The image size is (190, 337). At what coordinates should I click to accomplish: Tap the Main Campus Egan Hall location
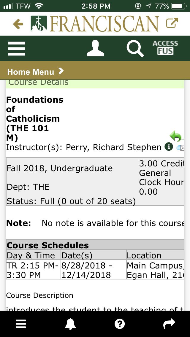point(154,270)
